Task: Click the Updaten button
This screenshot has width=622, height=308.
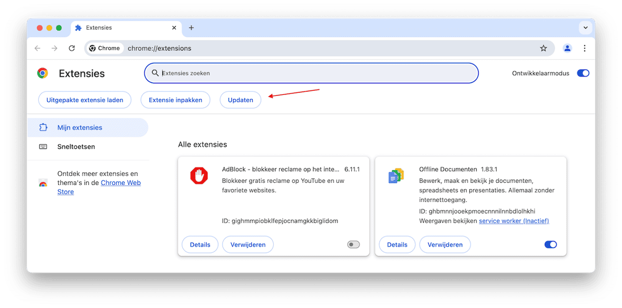Action: coord(240,100)
